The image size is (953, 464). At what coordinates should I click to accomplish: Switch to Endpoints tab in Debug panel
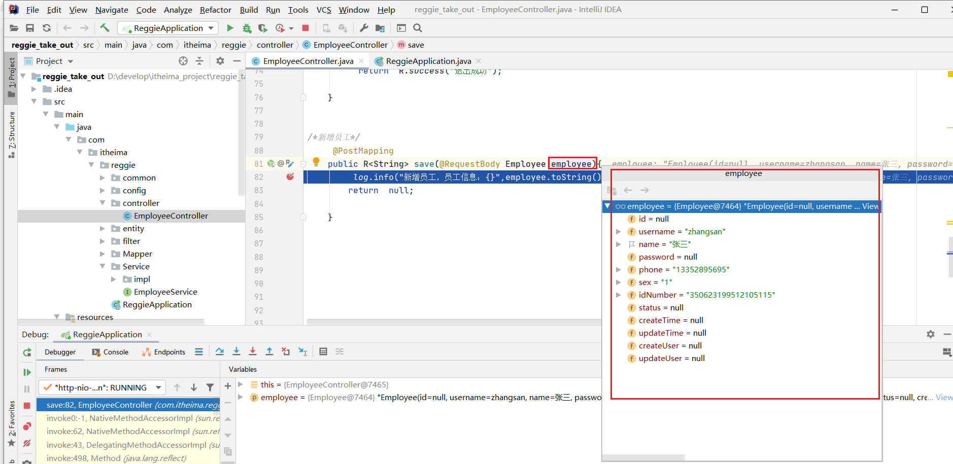(164, 352)
